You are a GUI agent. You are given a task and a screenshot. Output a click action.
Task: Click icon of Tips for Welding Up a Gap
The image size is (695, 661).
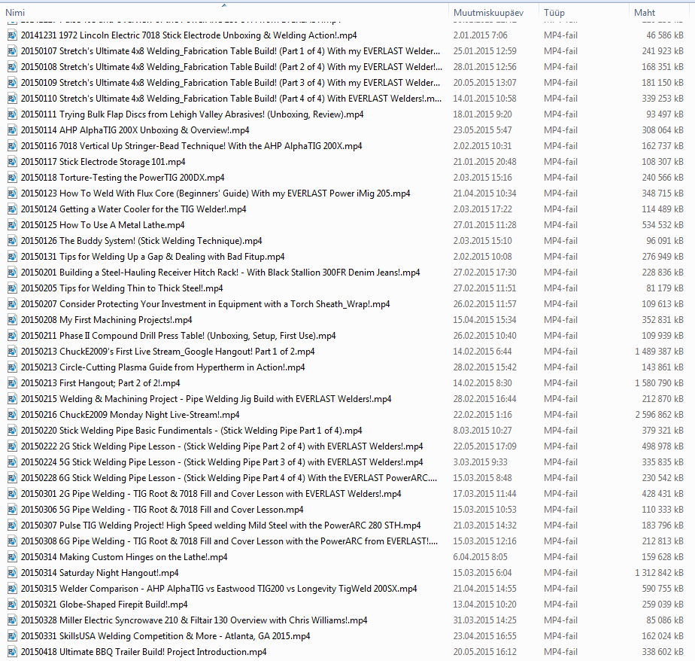pos(12,257)
